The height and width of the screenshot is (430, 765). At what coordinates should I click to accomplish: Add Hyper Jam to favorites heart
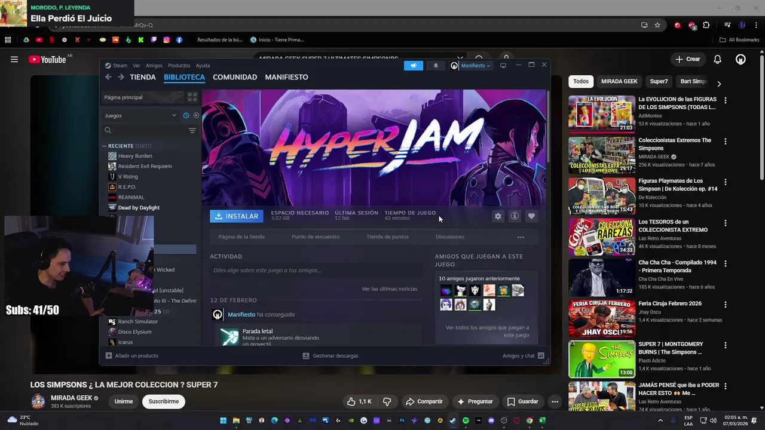(531, 216)
